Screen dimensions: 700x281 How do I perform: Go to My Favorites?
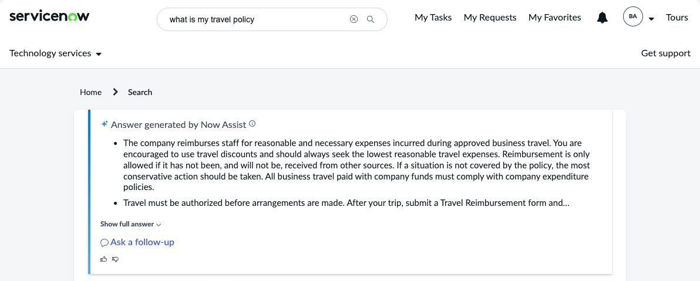point(555,18)
